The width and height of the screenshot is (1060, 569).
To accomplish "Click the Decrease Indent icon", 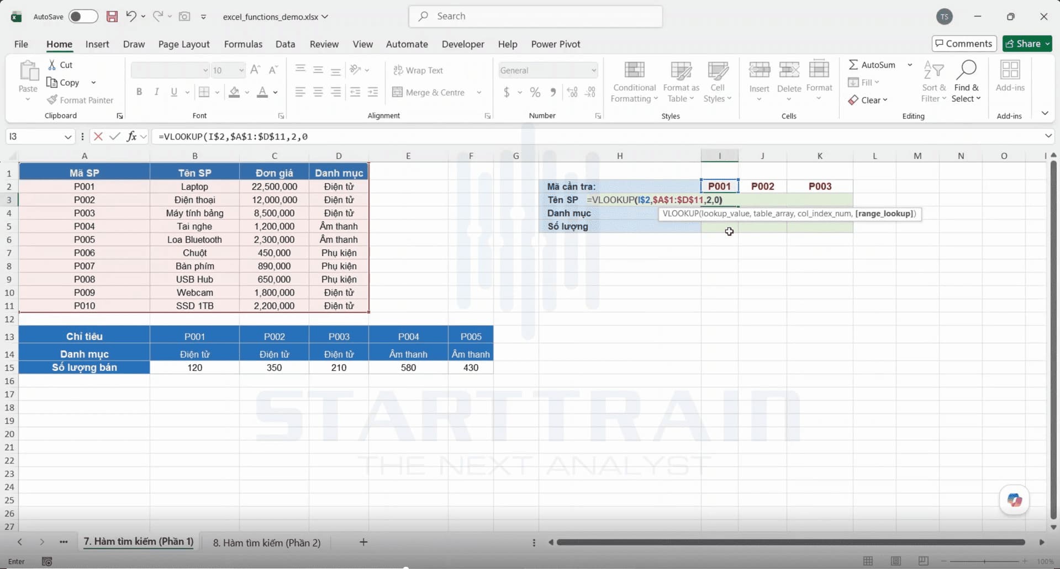I will pos(355,92).
